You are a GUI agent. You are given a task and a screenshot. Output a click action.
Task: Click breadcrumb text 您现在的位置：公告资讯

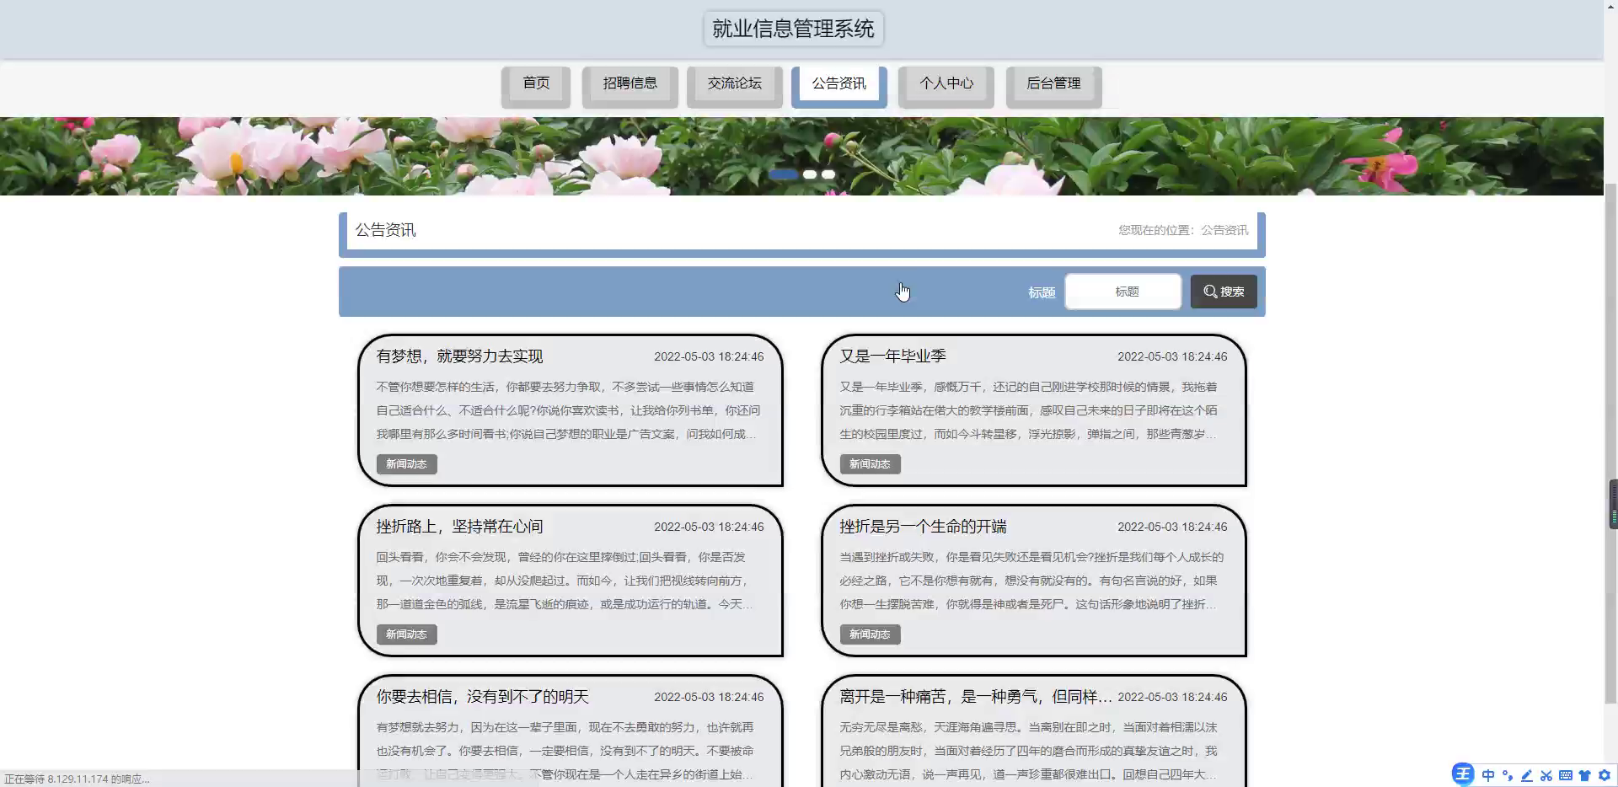[1183, 230]
